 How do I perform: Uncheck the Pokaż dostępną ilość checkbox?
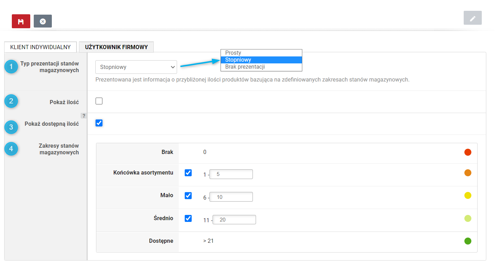coord(99,123)
